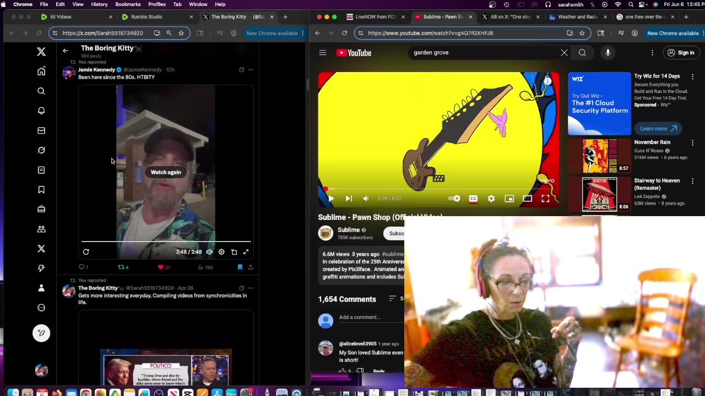
Task: Open more options on The Boring Kitty Apr 28 post
Action: pyautogui.click(x=251, y=288)
